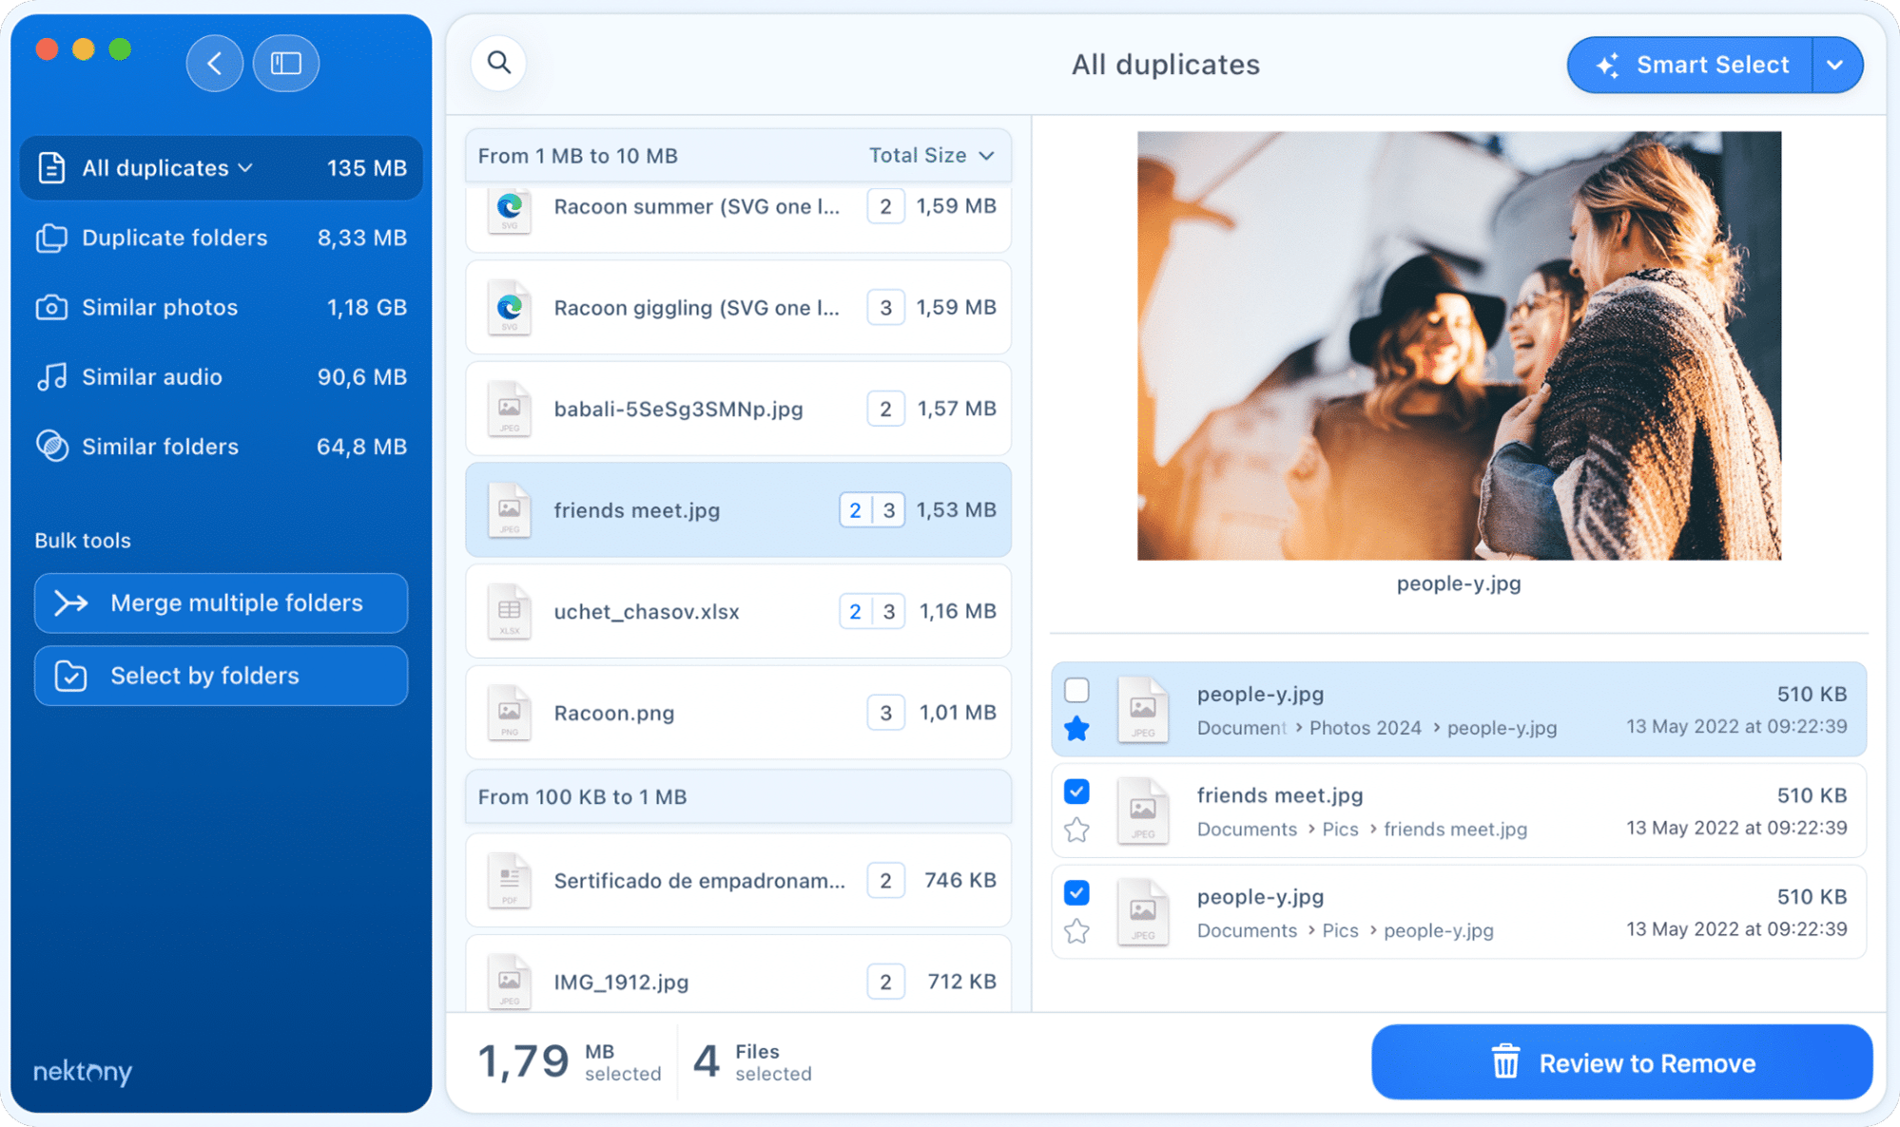1900x1127 pixels.
Task: Open the Smart Select dropdown arrow
Action: point(1837,65)
